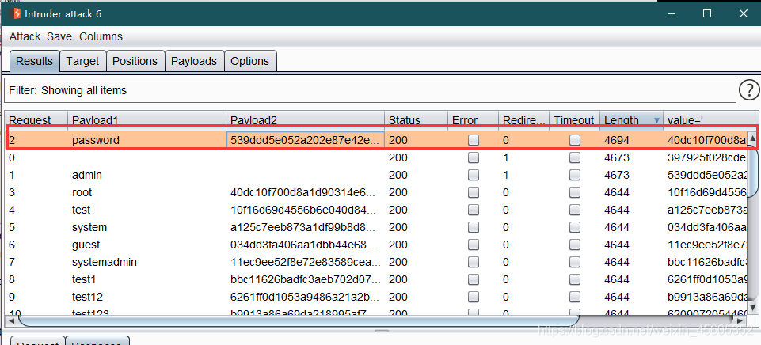Toggle Error checkbox in root row
761x345 pixels.
[474, 192]
